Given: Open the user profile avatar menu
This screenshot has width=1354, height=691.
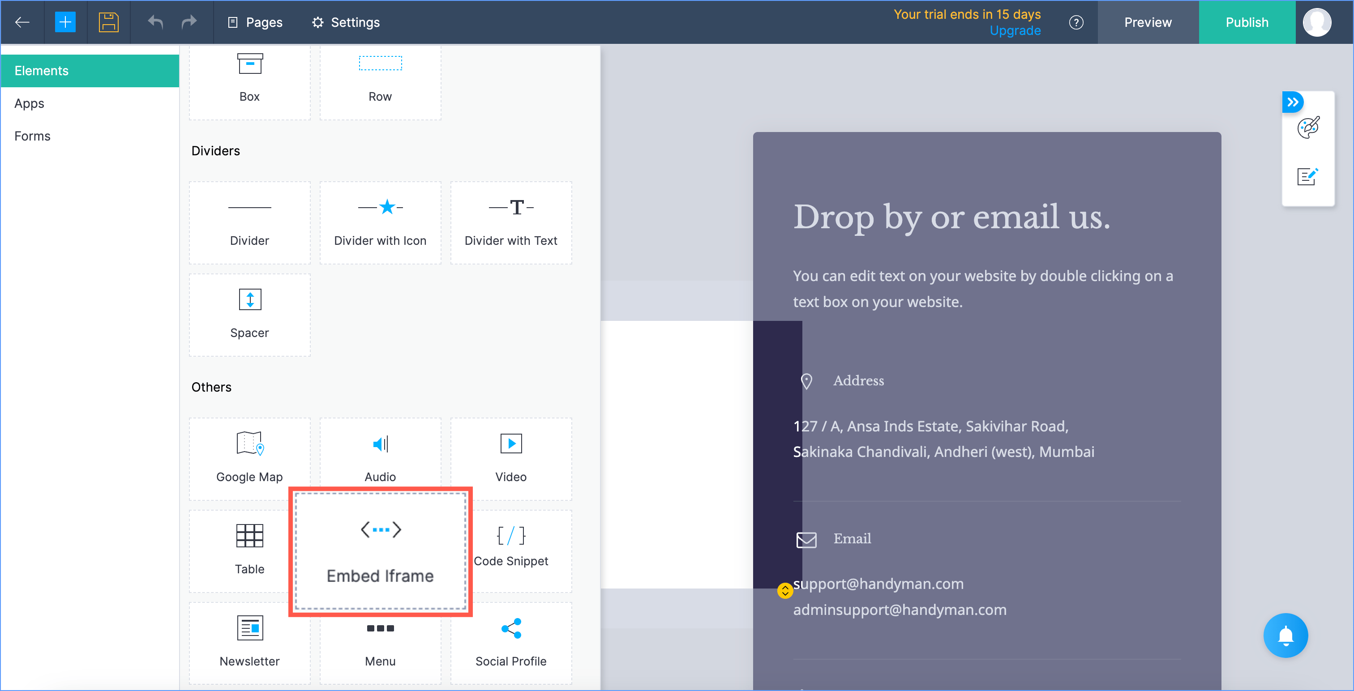Looking at the screenshot, I should (1317, 22).
